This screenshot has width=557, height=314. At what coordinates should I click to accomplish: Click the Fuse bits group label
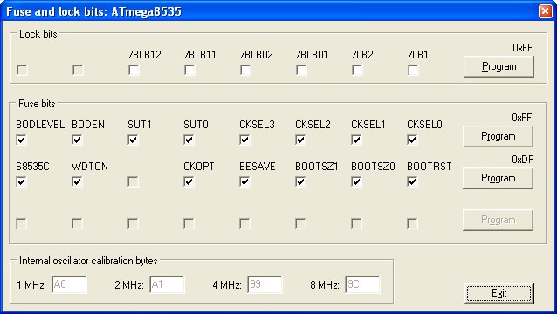coord(37,104)
